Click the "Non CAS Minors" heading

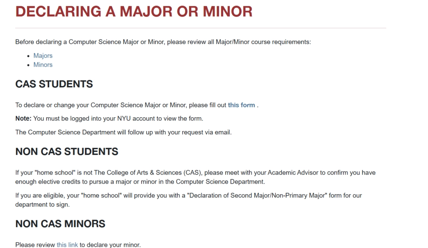(60, 224)
